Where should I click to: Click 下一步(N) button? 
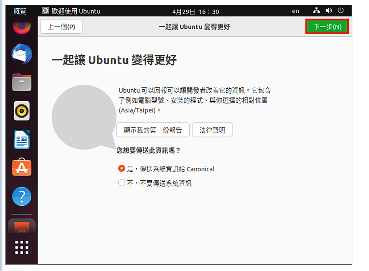tap(327, 27)
